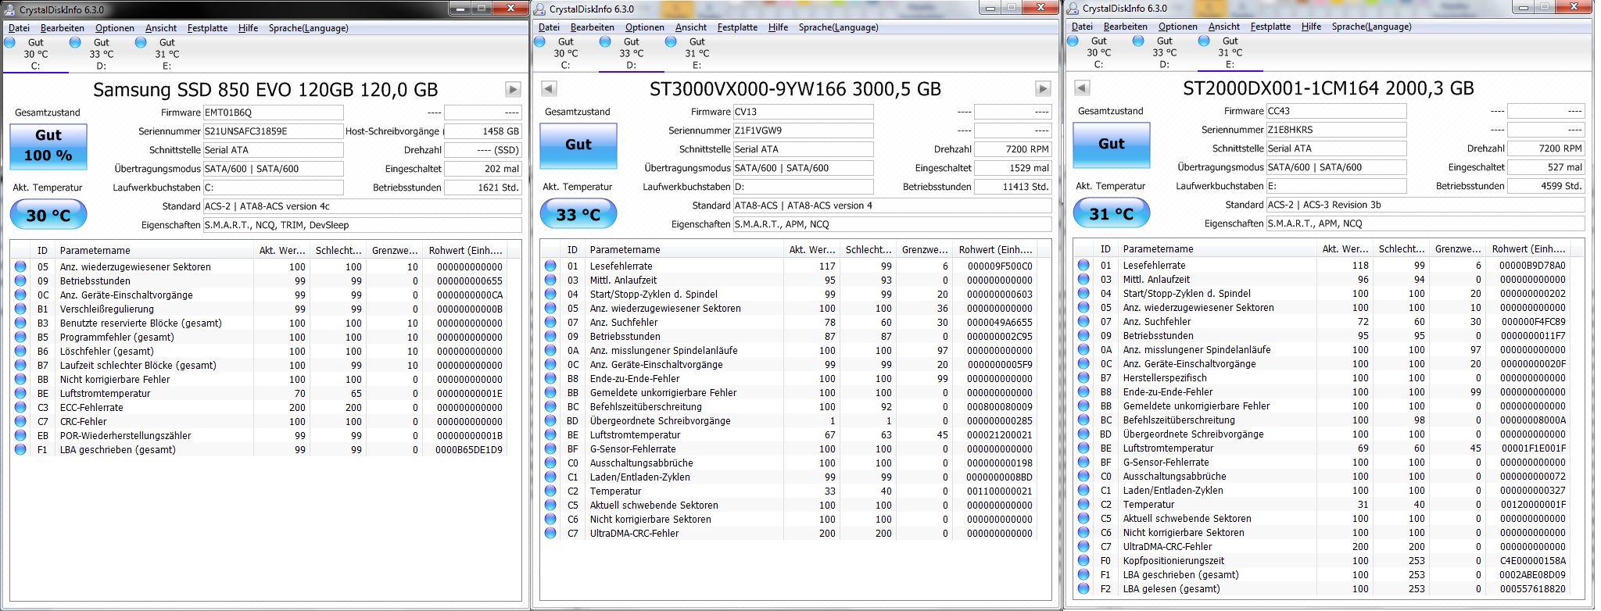
Task: Click the next disk arrow in Samsung SSD window
Action: tap(513, 89)
